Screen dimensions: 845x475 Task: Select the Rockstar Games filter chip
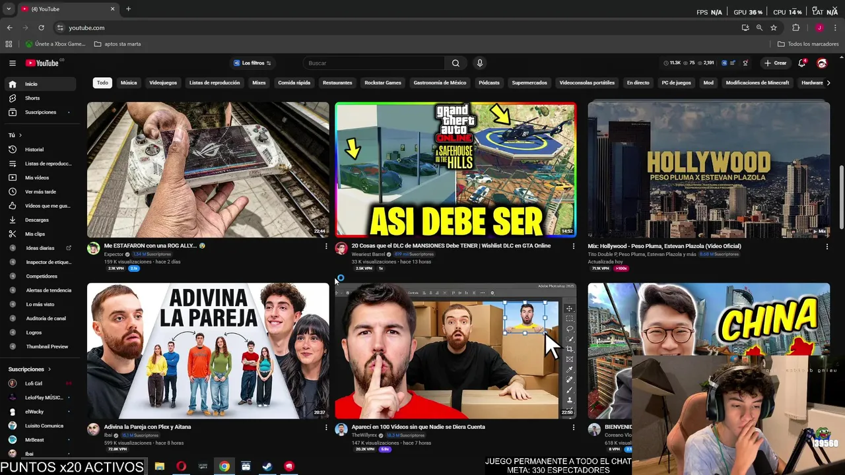[x=383, y=83]
